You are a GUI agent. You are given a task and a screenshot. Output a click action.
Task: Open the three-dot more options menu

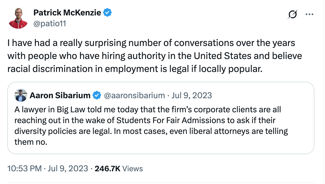coord(309,14)
